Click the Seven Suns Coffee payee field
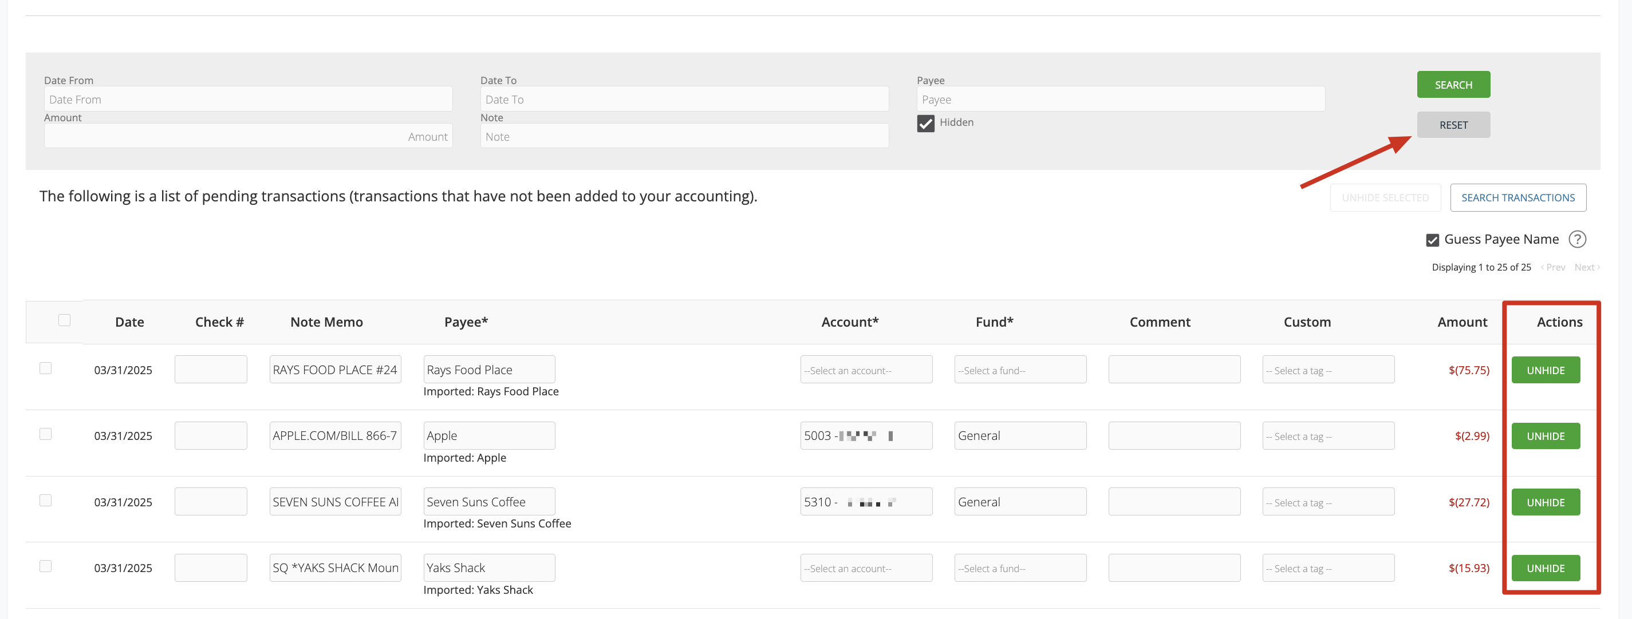The image size is (1632, 619). pos(488,502)
